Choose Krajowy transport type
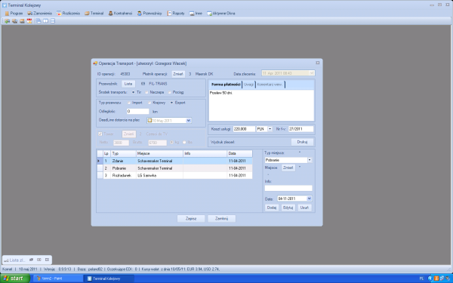This screenshot has width=453, height=283. tap(149, 103)
